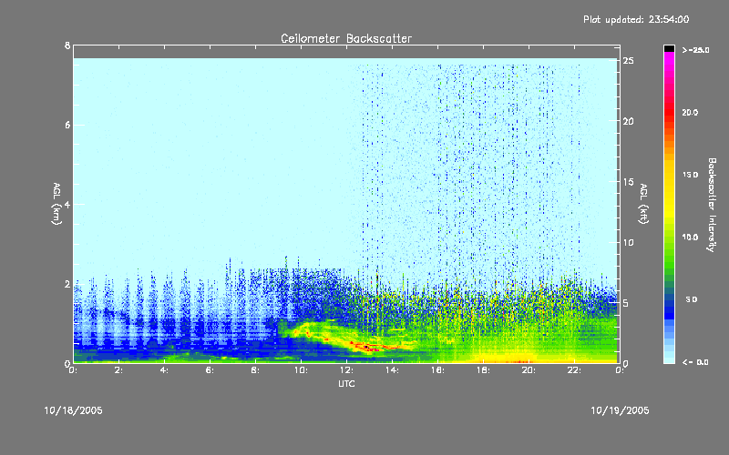Click the 18: hour tick on x-axis
729x455 pixels.
483,370
